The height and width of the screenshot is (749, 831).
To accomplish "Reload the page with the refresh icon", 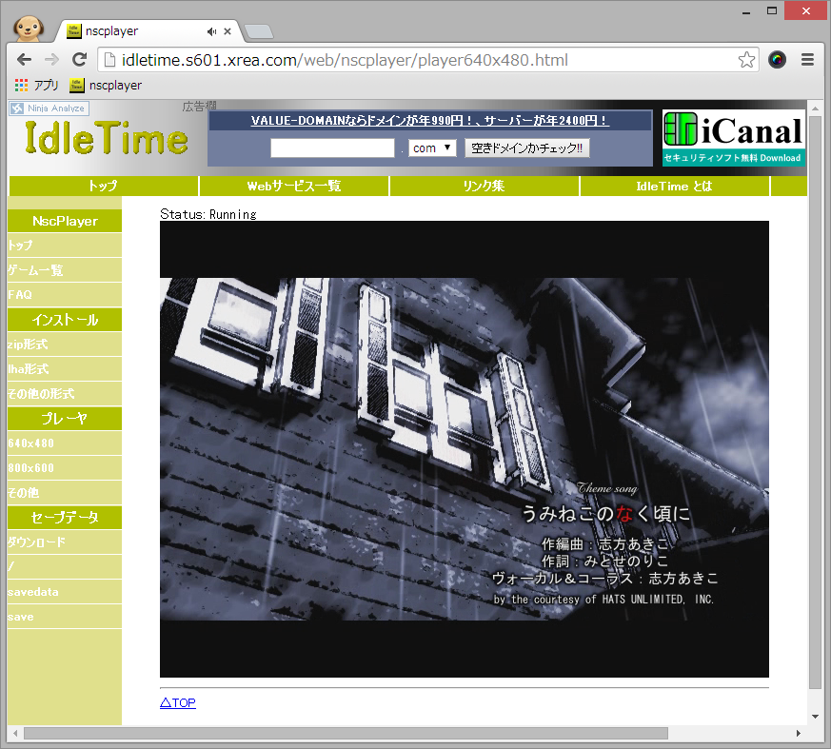I will [80, 60].
